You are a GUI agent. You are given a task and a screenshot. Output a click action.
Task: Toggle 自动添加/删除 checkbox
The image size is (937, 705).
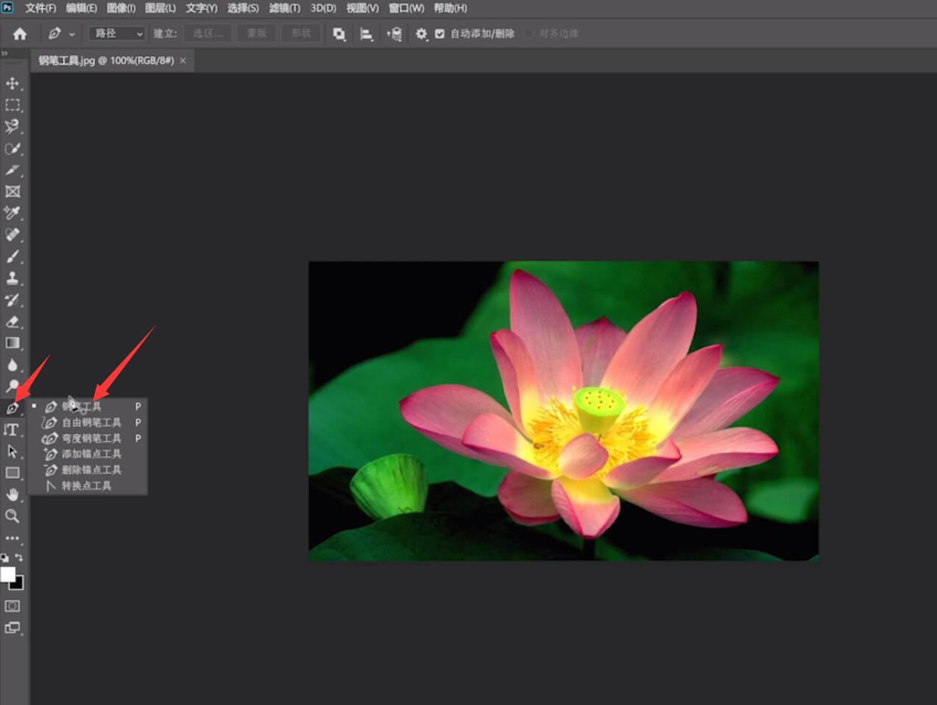coord(439,34)
